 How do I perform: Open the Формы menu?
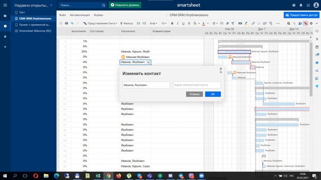click(x=98, y=15)
